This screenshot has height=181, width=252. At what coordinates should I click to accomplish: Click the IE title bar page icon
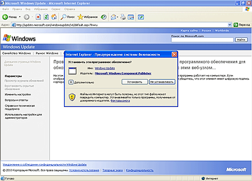click(2, 3)
